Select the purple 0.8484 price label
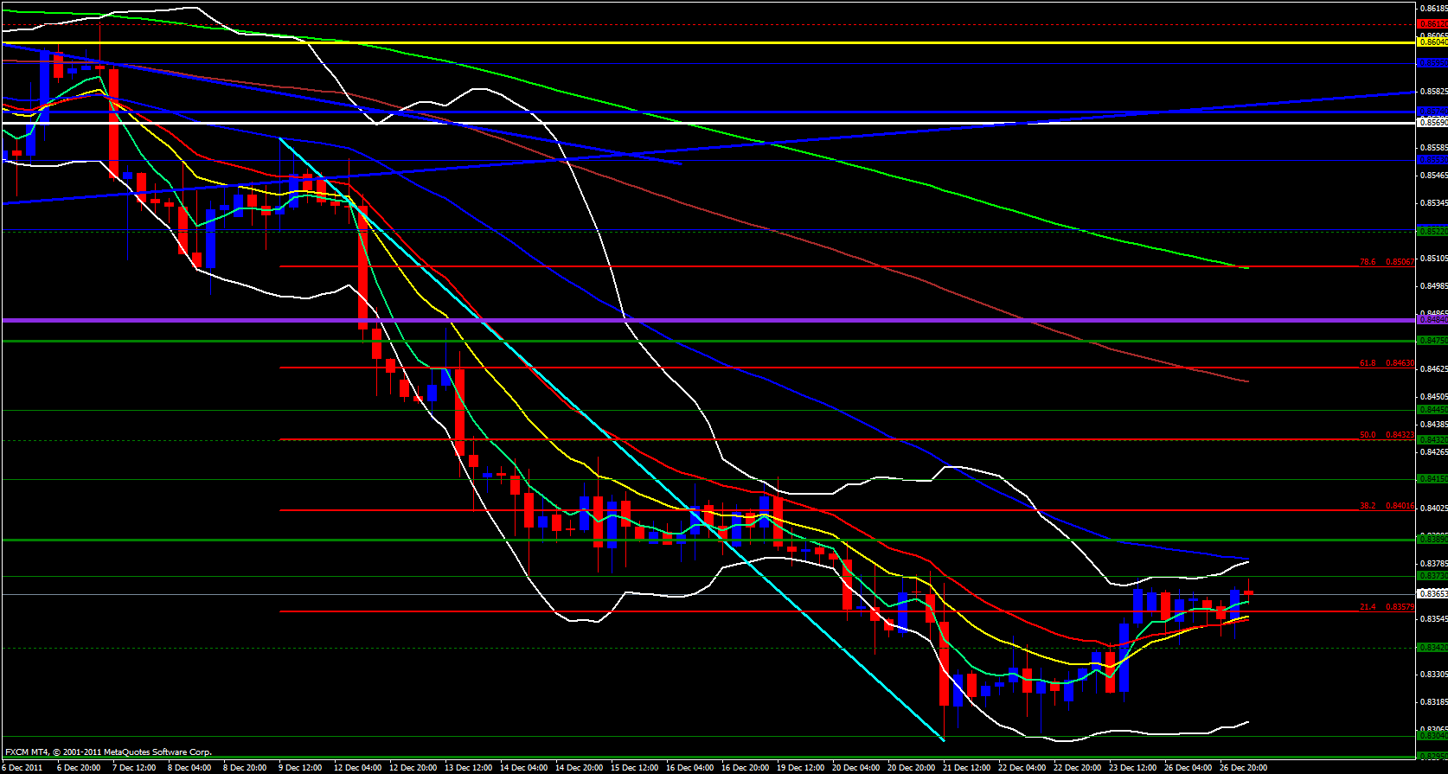Viewport: 1448px width, 774px height. [x=1432, y=320]
